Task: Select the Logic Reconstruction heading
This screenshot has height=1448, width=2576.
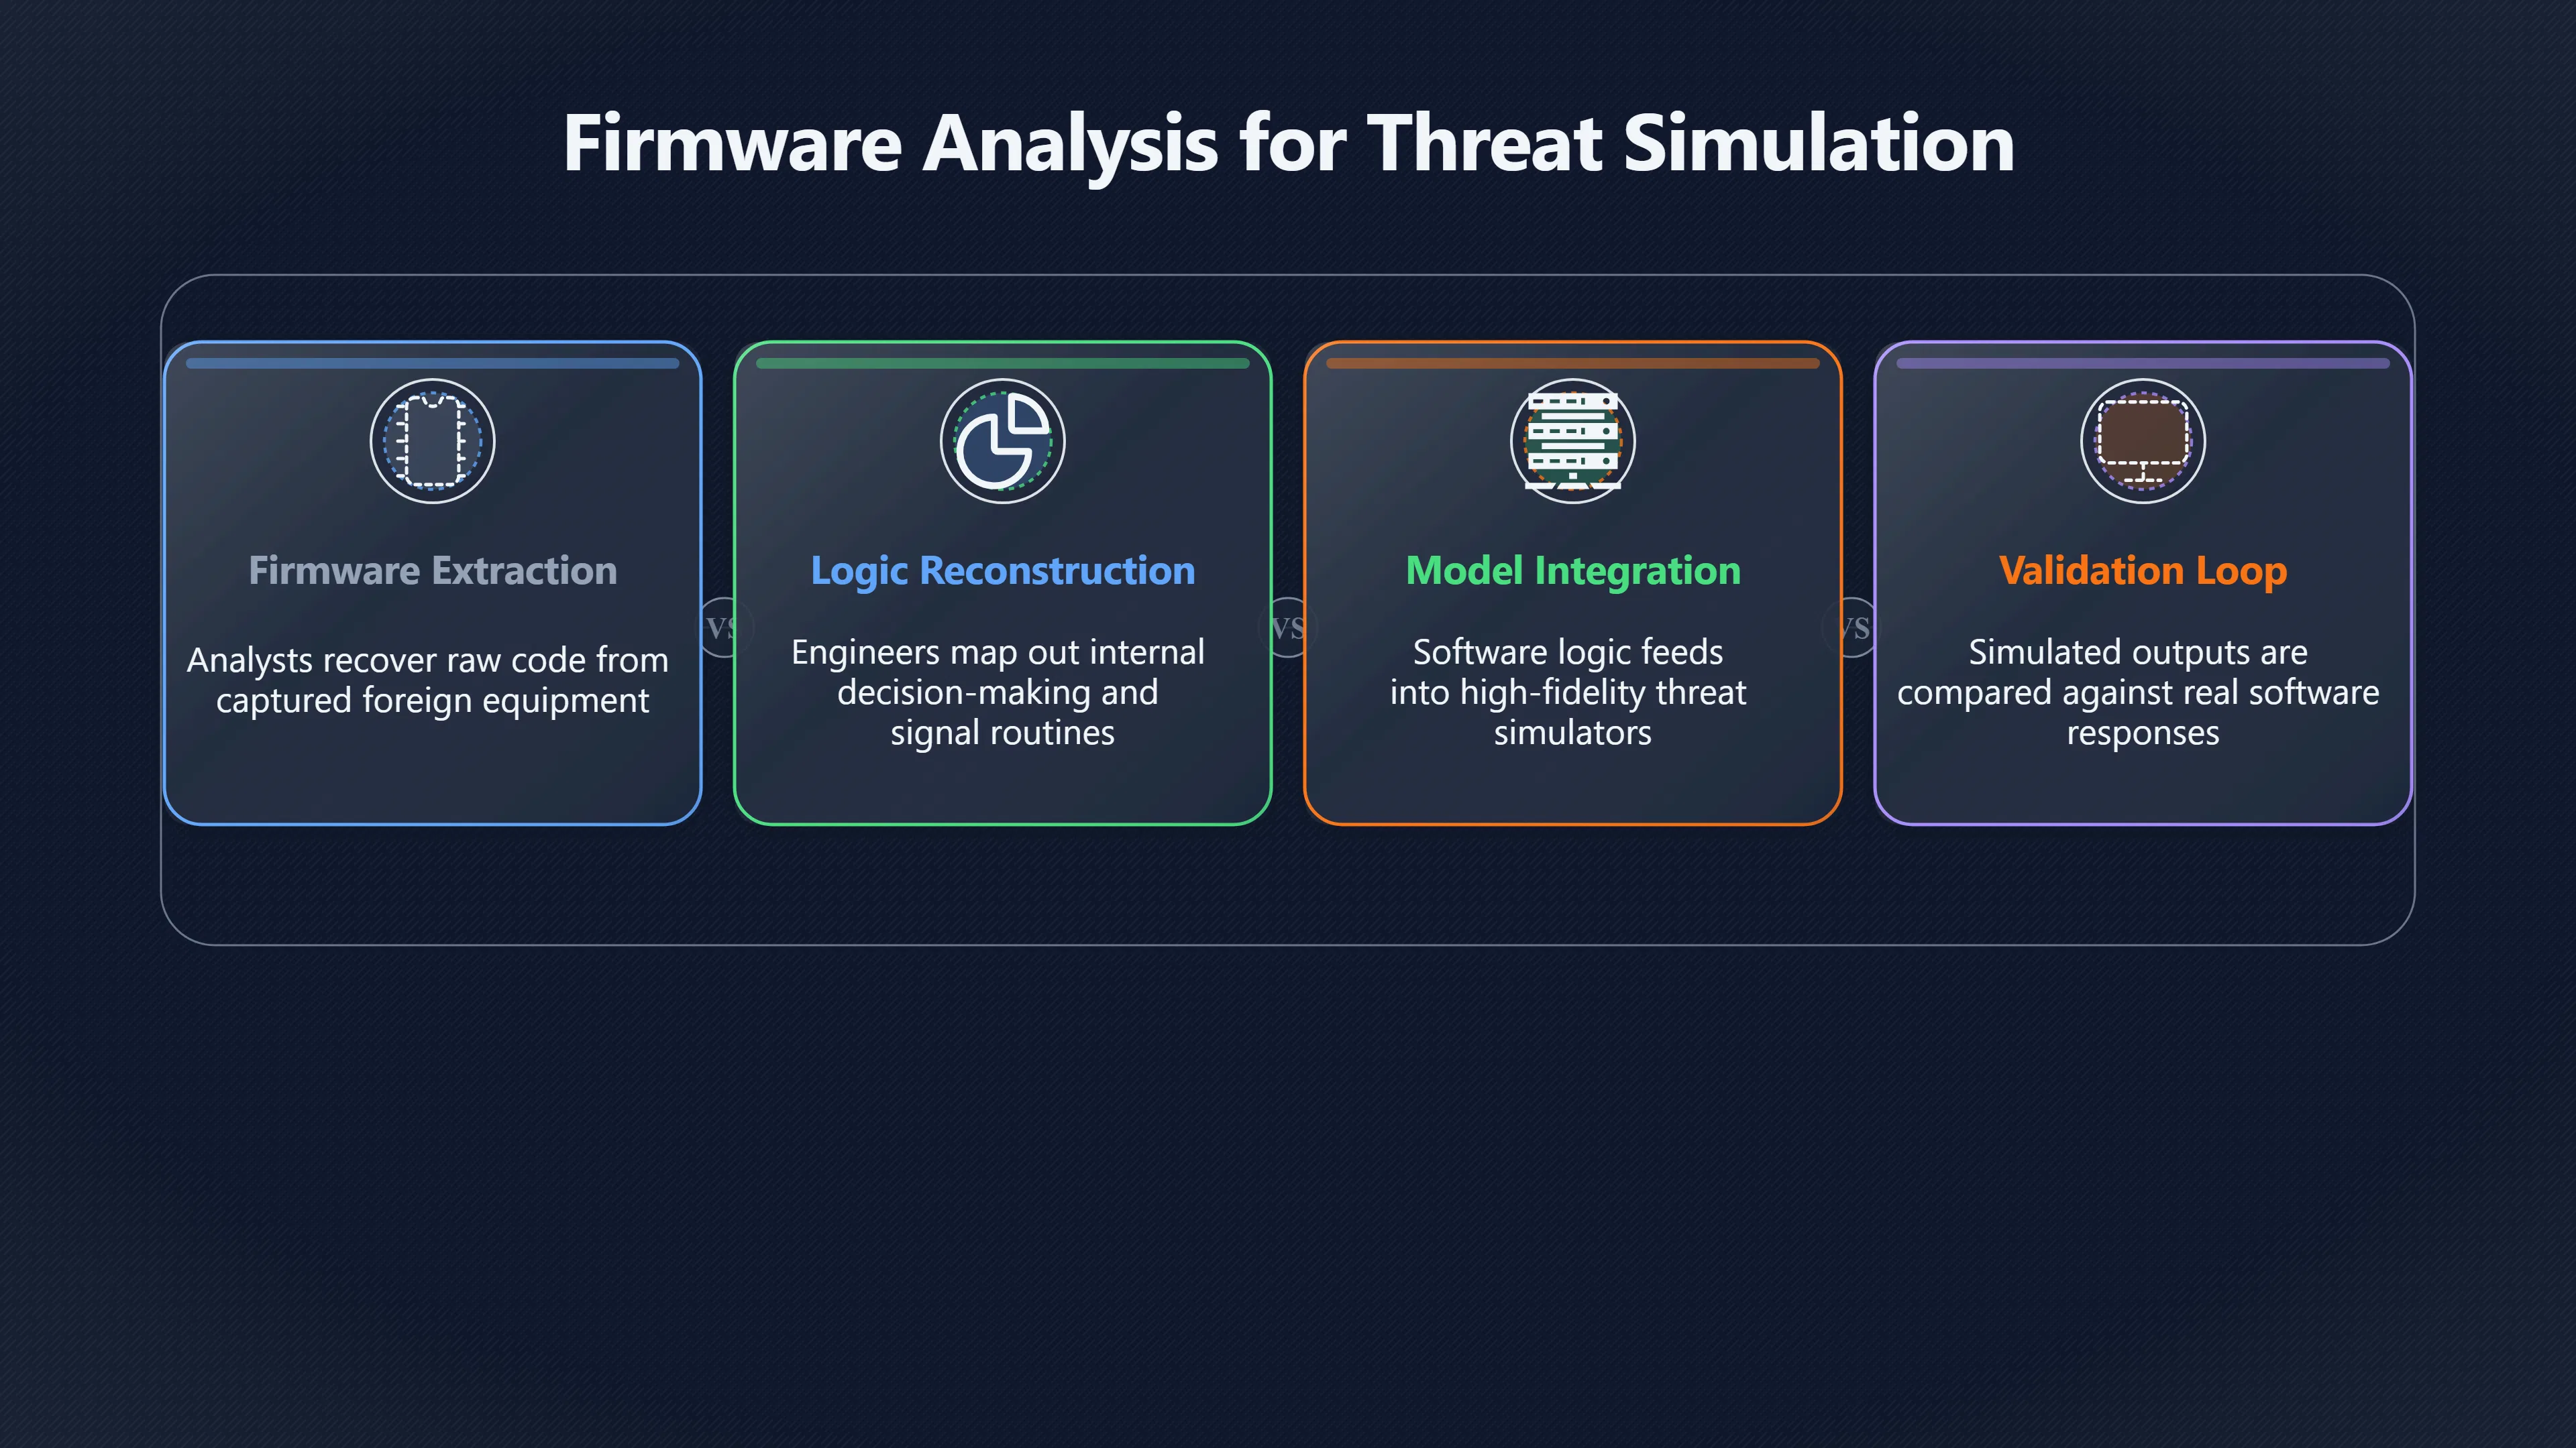Action: point(1002,570)
